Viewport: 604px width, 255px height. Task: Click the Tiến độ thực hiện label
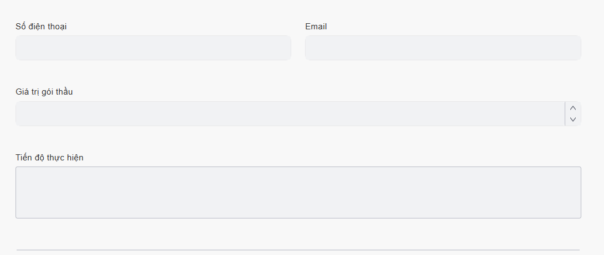[50, 158]
